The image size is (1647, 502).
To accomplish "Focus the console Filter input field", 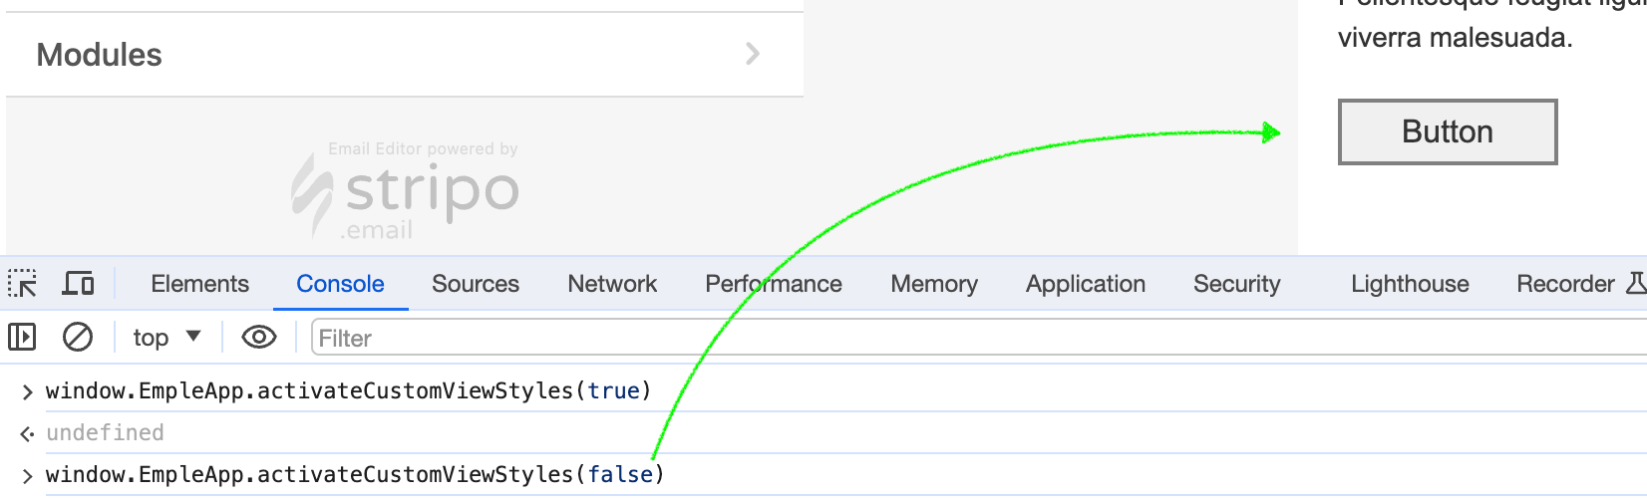I will (x=897, y=338).
